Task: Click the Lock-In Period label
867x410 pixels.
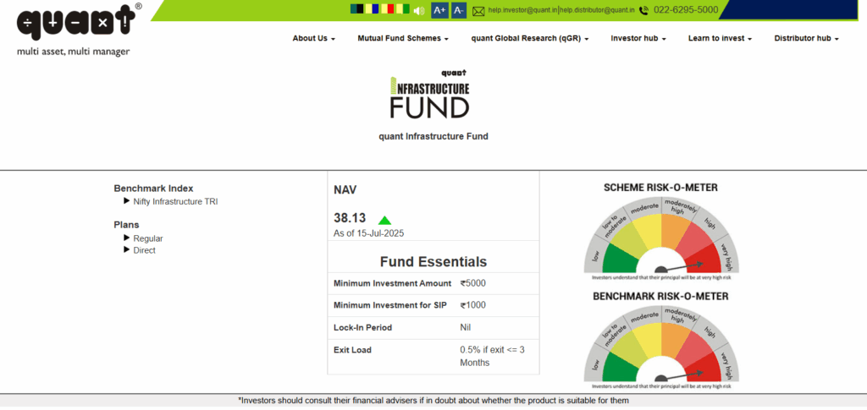Action: point(362,328)
